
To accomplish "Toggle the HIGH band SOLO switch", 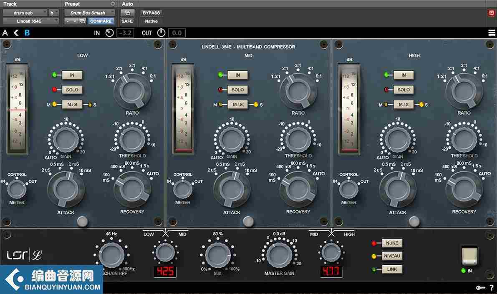I will click(x=404, y=90).
